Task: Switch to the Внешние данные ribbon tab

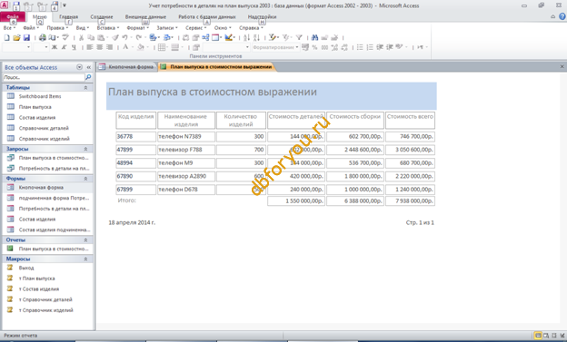Action: (x=145, y=17)
